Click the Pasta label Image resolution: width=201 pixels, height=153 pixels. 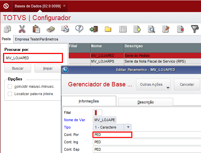6,39
